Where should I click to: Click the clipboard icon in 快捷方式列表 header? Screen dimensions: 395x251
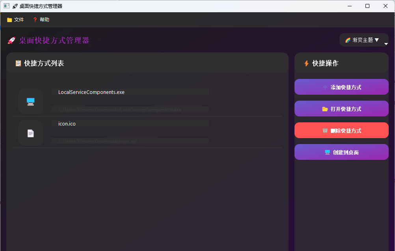pyautogui.click(x=18, y=63)
